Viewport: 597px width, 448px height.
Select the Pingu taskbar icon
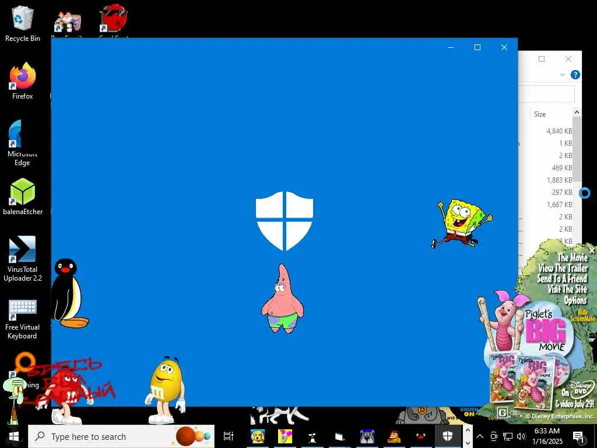[x=421, y=436]
